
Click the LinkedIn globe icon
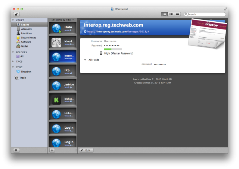56,114
